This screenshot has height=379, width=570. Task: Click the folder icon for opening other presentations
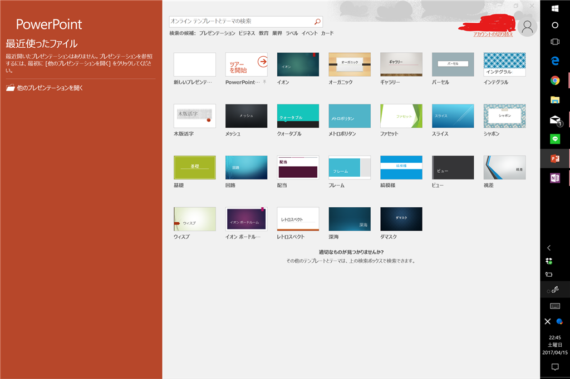[10, 88]
